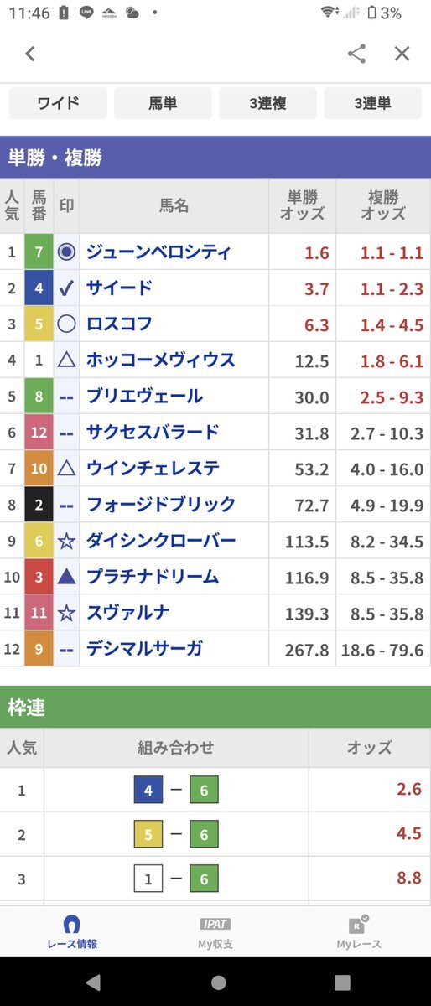Change the filled triangle mark for プラチナドリーム
The width and height of the screenshot is (431, 1006).
click(67, 577)
